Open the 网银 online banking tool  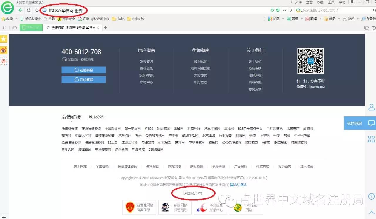tap(293, 19)
